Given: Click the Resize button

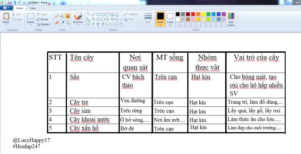Looking at the screenshot, I should pos(42,19).
